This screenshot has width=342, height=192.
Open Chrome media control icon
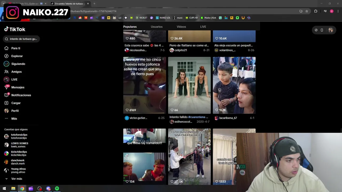pos(325,11)
